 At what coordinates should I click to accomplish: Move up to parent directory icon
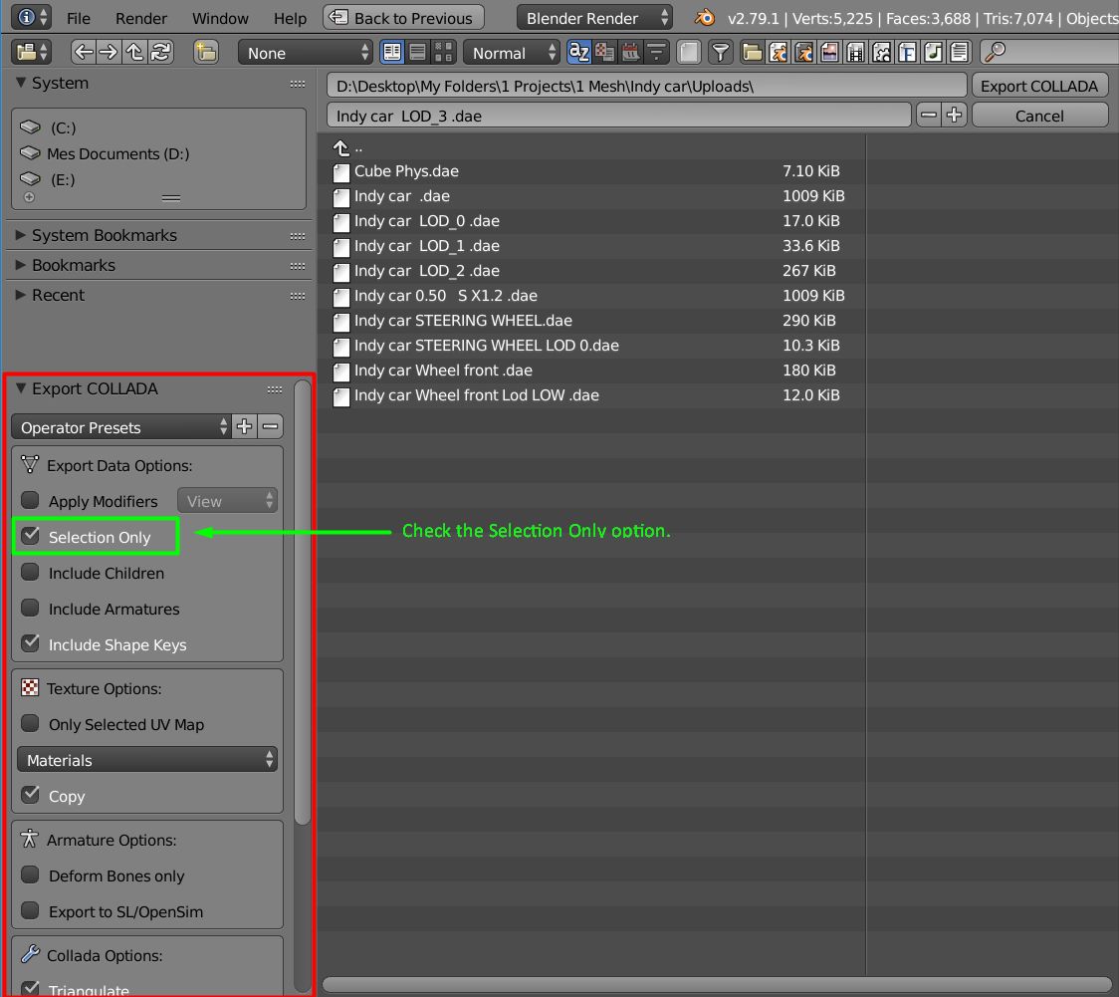point(134,52)
